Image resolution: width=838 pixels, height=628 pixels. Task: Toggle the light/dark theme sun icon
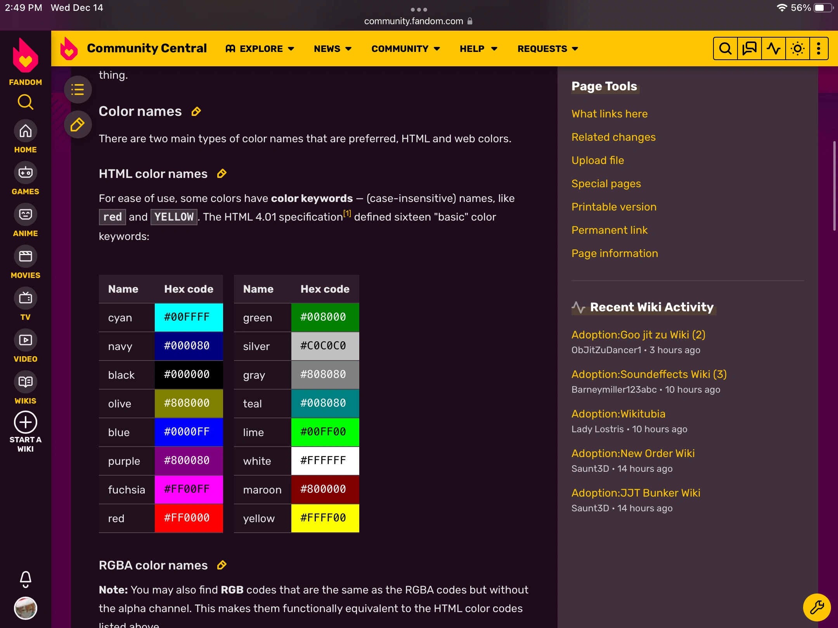pyautogui.click(x=797, y=48)
